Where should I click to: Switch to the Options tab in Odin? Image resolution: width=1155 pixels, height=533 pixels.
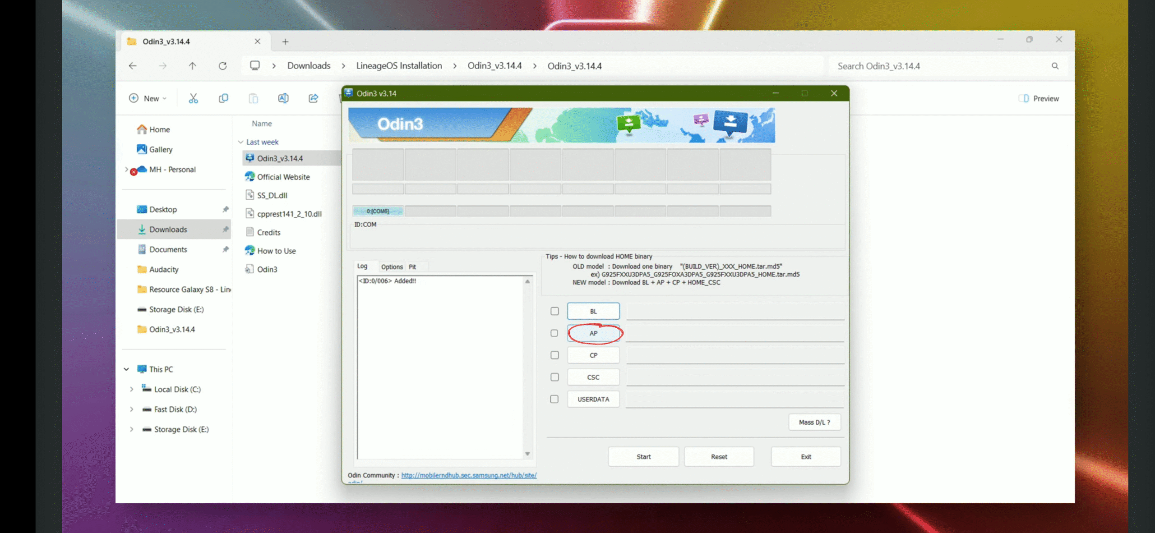(392, 267)
